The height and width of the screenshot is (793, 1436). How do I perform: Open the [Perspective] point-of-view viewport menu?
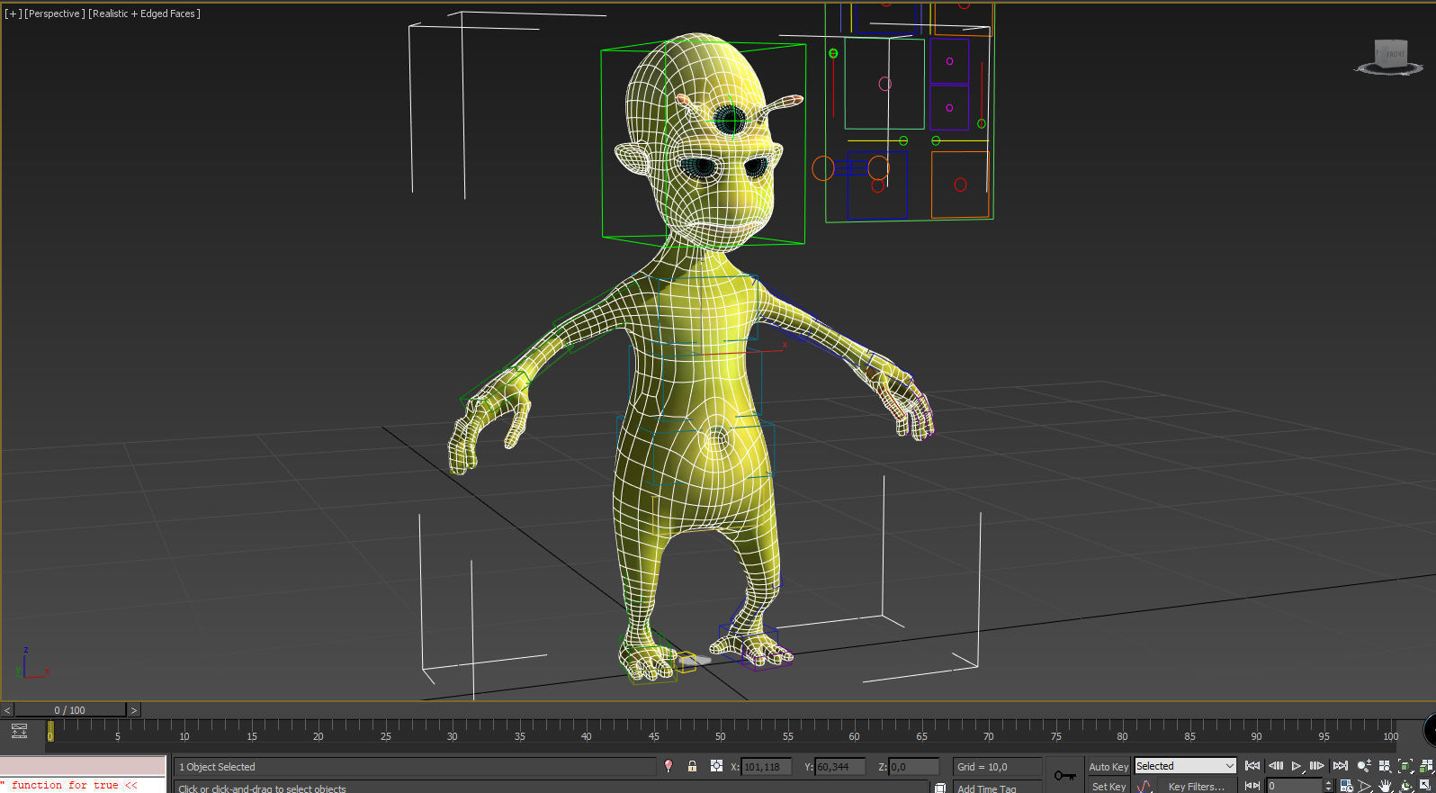click(x=54, y=14)
